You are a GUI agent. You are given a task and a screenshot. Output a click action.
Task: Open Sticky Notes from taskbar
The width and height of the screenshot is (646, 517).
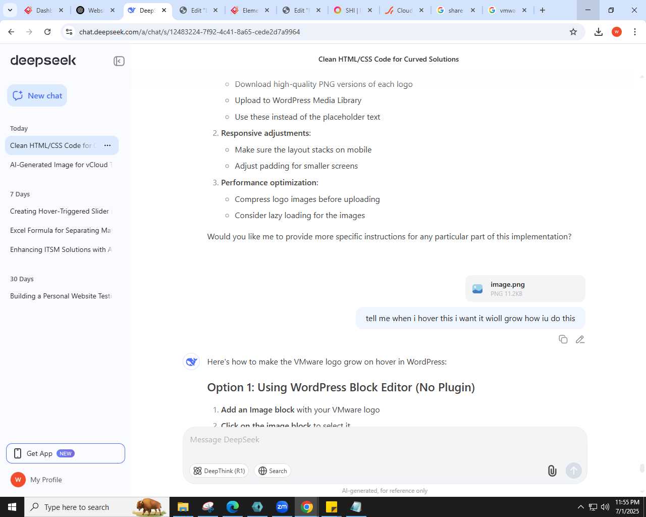tap(332, 507)
